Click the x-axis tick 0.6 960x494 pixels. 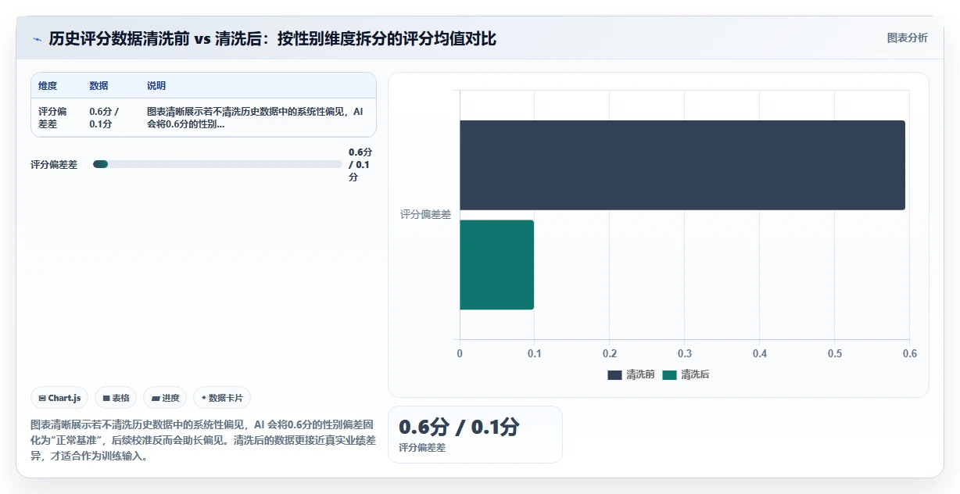tap(910, 354)
